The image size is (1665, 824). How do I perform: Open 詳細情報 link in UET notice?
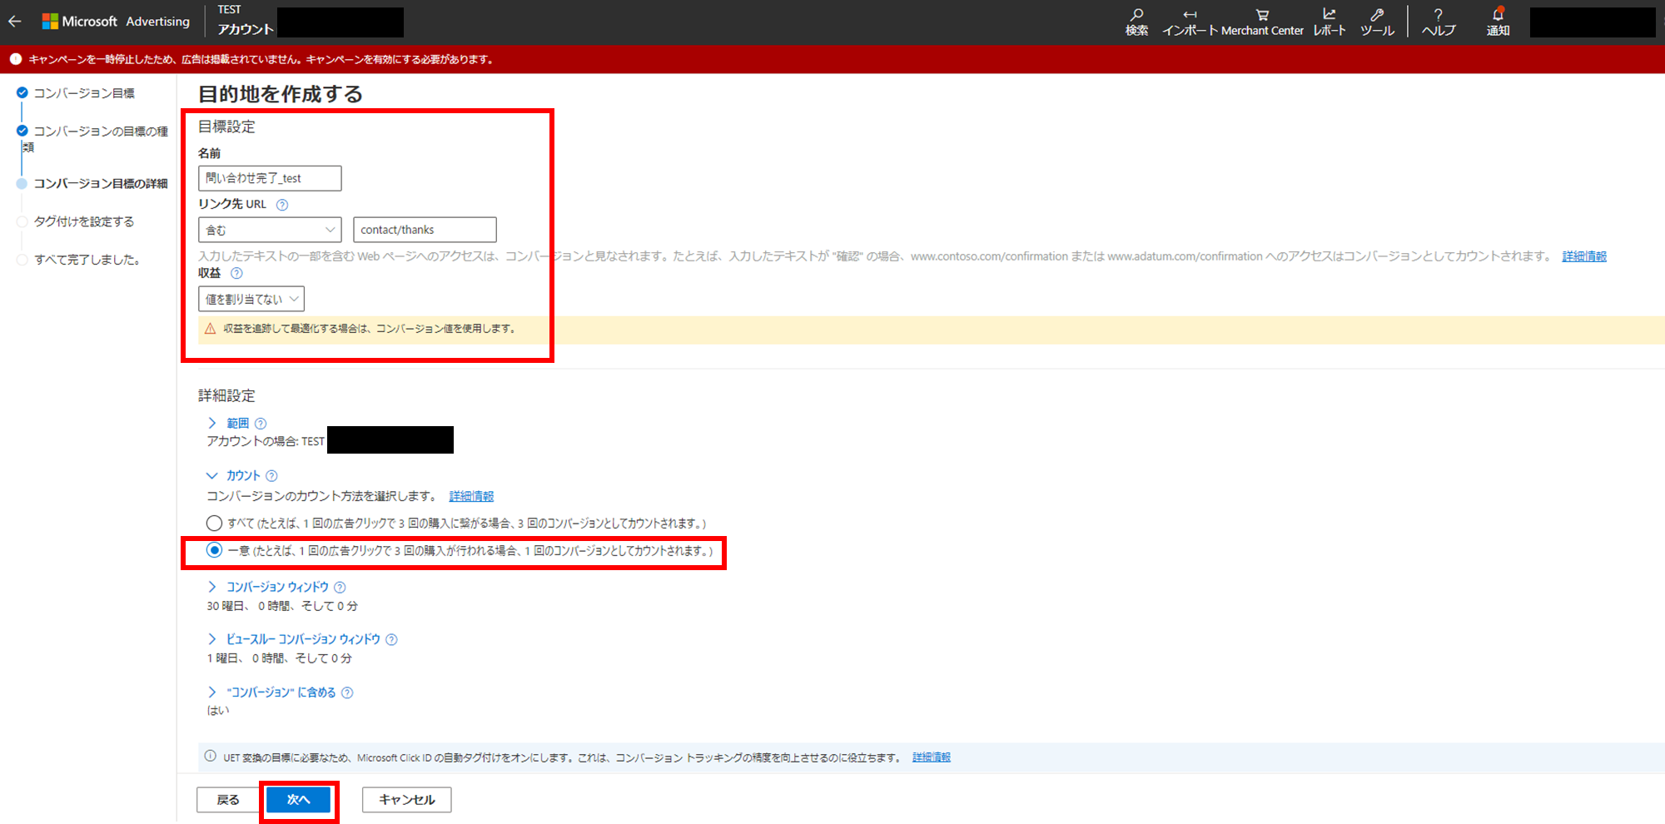(932, 757)
